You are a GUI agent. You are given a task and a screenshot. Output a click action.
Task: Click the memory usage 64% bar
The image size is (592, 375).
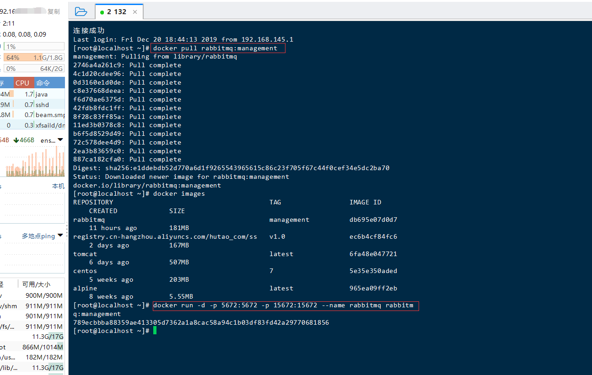(34, 58)
